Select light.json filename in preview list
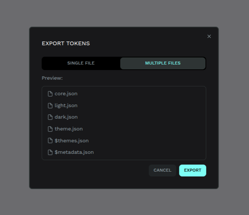 coord(66,106)
